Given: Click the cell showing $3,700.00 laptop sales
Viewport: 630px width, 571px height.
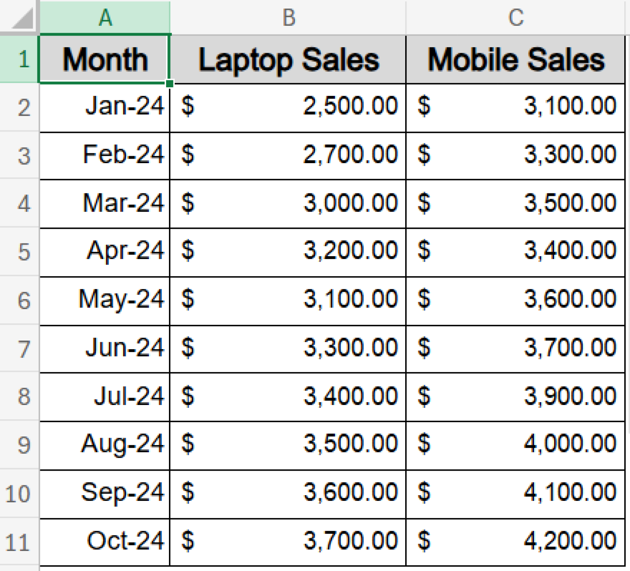Looking at the screenshot, I should pos(287,541).
